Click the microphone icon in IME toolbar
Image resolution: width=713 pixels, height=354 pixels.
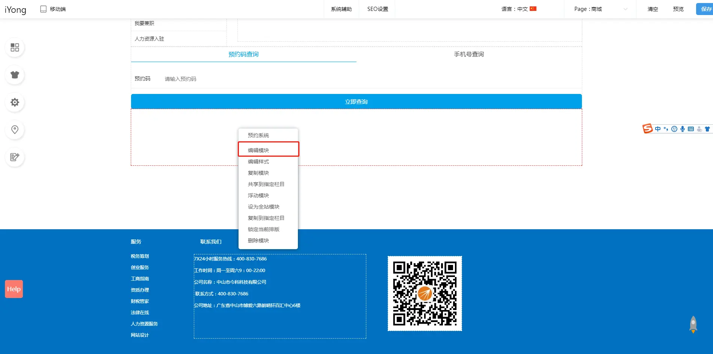coord(683,129)
